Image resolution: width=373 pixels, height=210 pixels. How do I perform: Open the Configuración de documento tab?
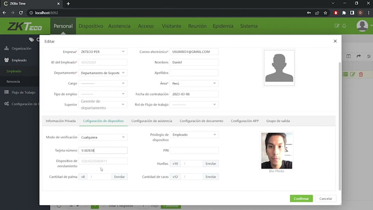coord(201,121)
